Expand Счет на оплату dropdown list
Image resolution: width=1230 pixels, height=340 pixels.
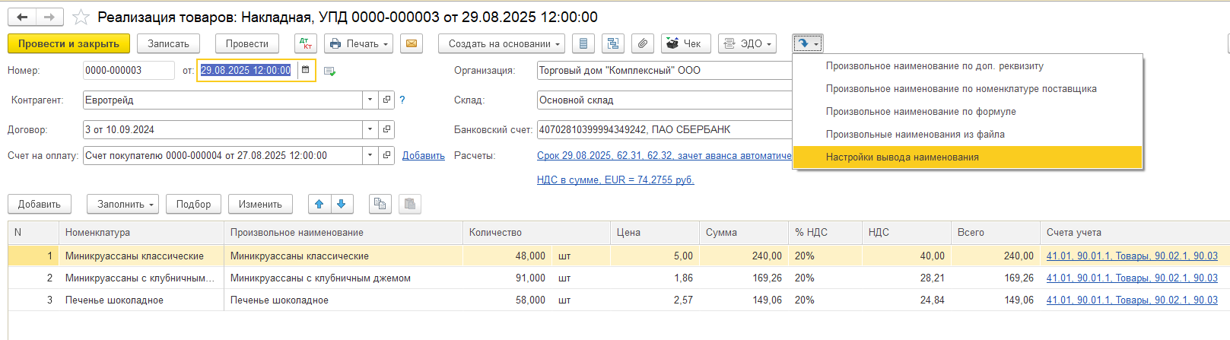coord(370,155)
